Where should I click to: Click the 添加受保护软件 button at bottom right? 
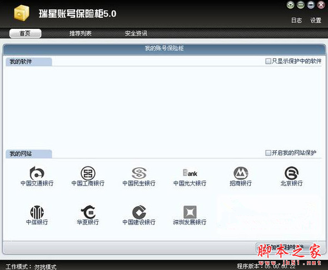[285, 248]
